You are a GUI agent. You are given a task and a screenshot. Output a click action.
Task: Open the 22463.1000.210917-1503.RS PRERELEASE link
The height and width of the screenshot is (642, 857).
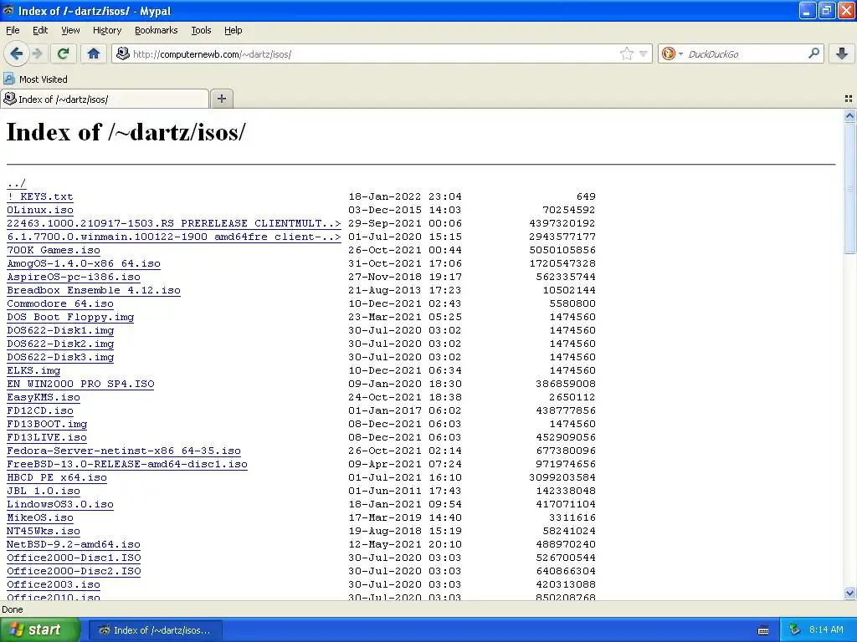point(174,223)
